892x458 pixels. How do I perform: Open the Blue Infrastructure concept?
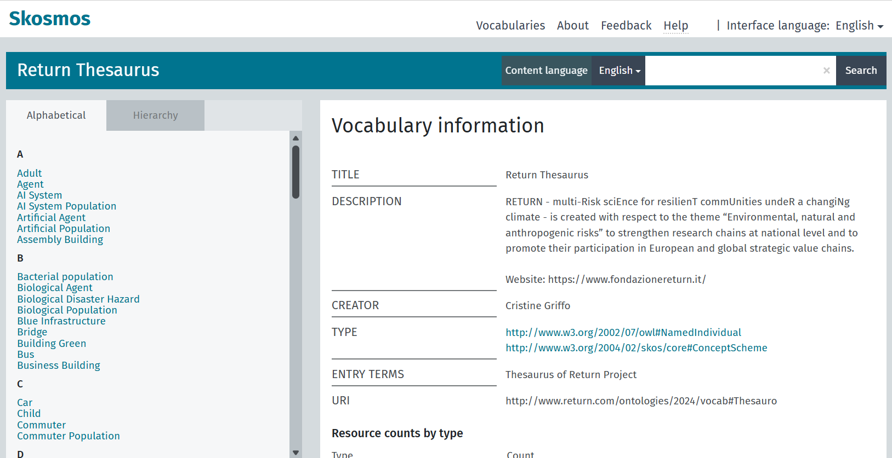61,321
